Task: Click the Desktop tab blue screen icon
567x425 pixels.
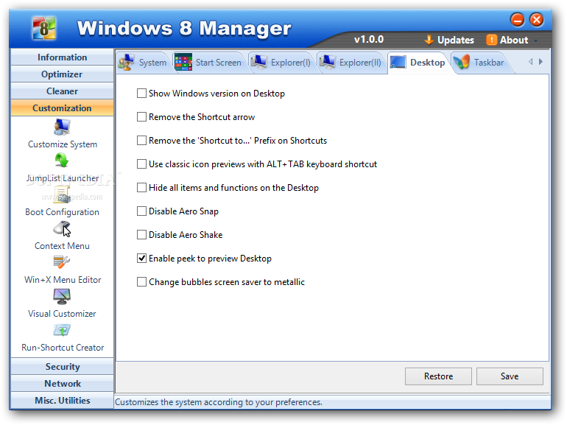Action: 398,62
